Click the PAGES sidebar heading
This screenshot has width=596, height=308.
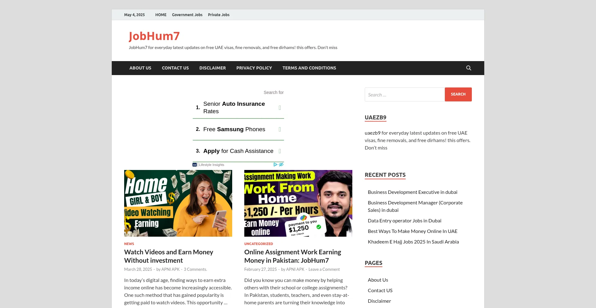(x=373, y=263)
